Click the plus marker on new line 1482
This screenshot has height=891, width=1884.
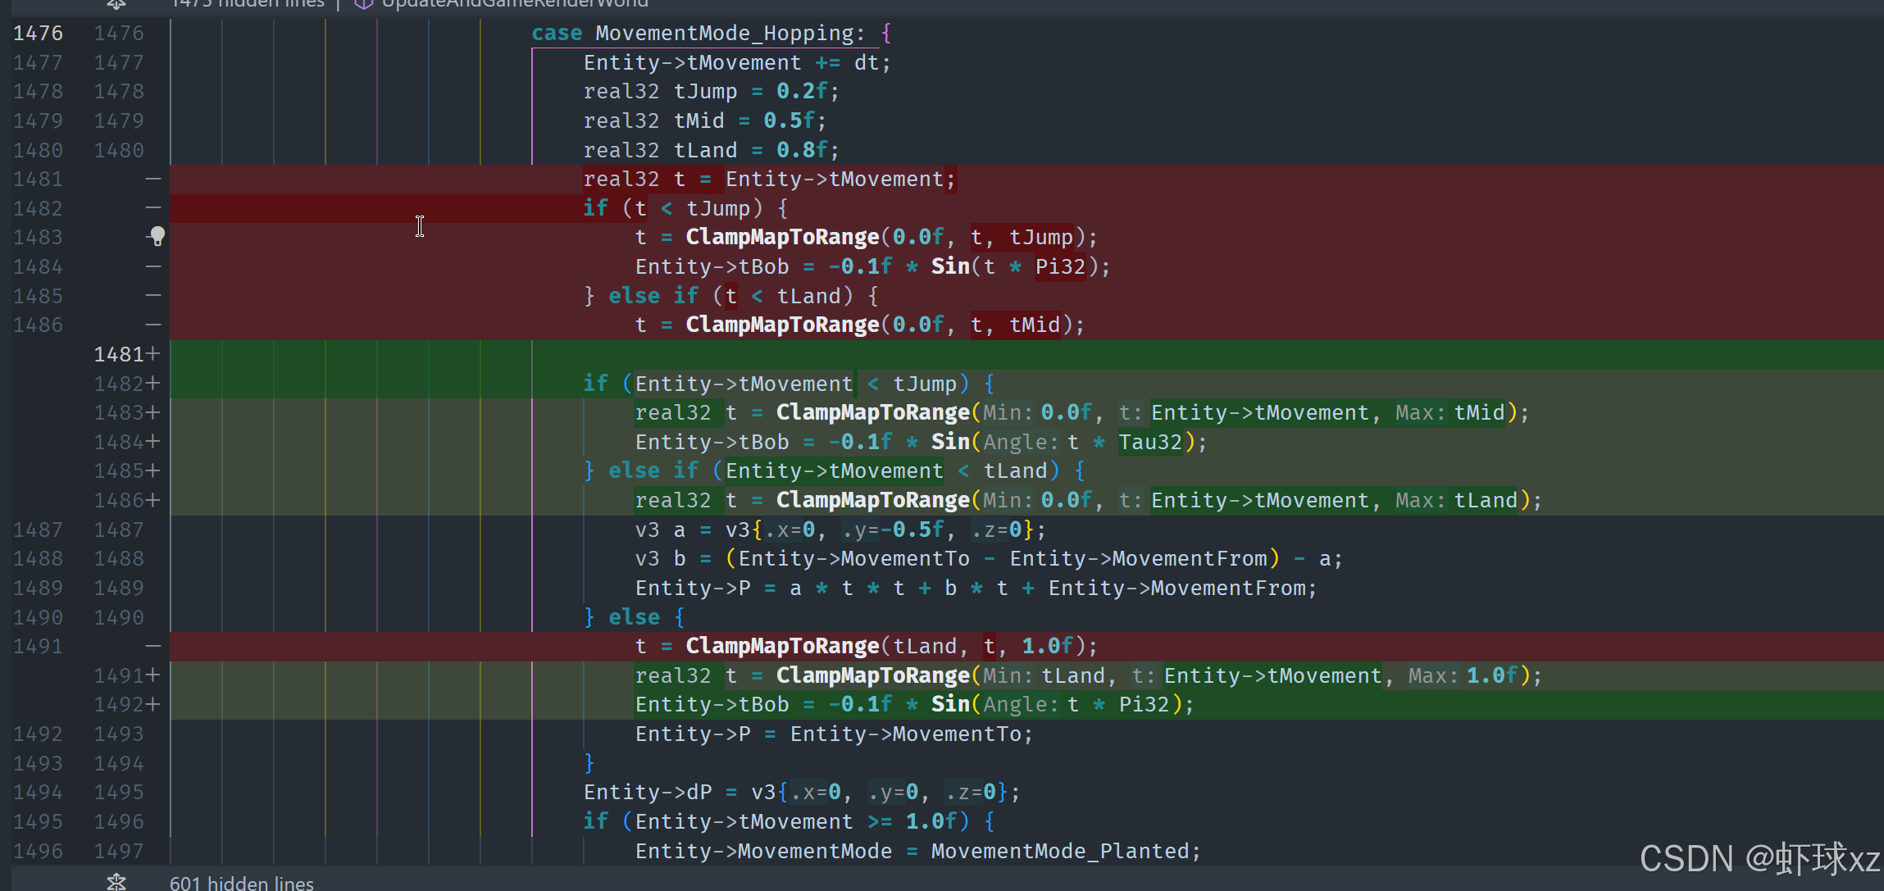153,384
